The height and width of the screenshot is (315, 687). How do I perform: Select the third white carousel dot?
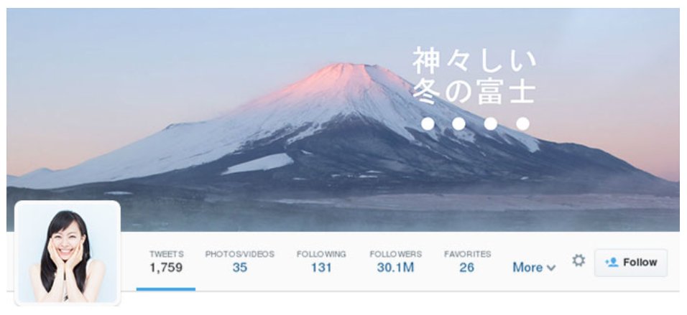click(x=491, y=124)
